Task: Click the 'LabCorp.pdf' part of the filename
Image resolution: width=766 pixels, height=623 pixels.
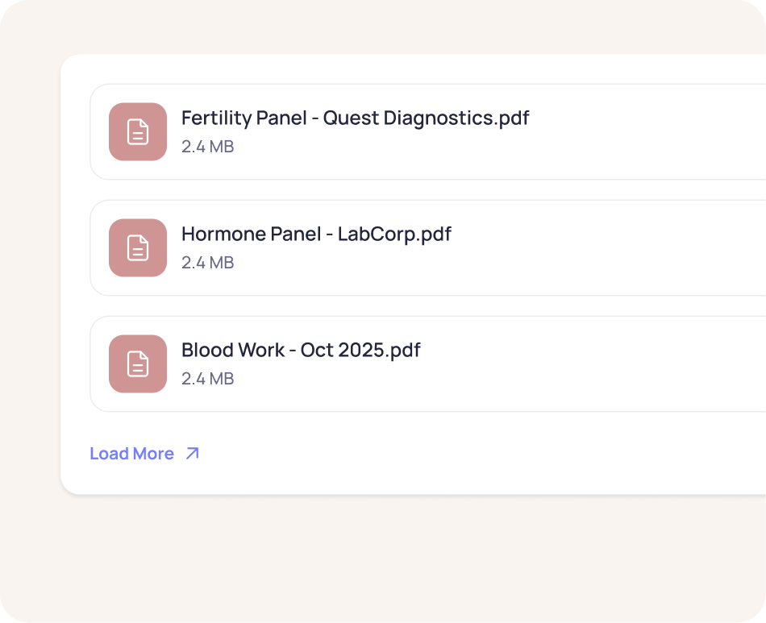Action: [x=394, y=235]
